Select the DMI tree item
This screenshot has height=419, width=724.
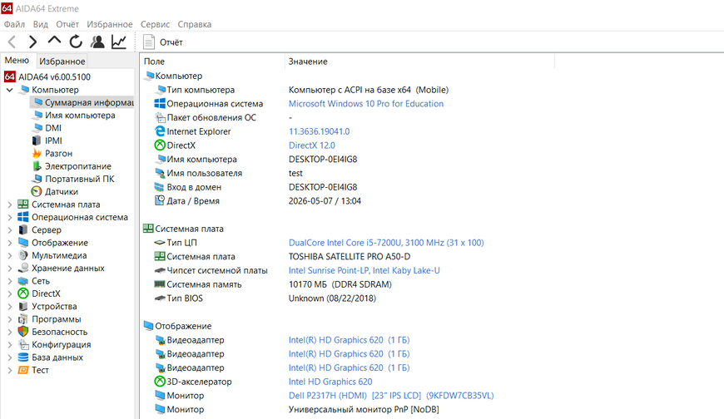point(53,128)
